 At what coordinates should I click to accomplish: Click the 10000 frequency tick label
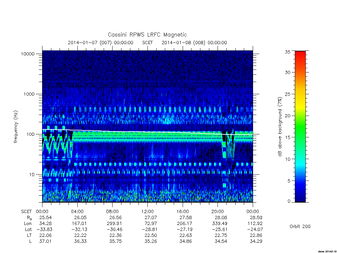pos(28,54)
